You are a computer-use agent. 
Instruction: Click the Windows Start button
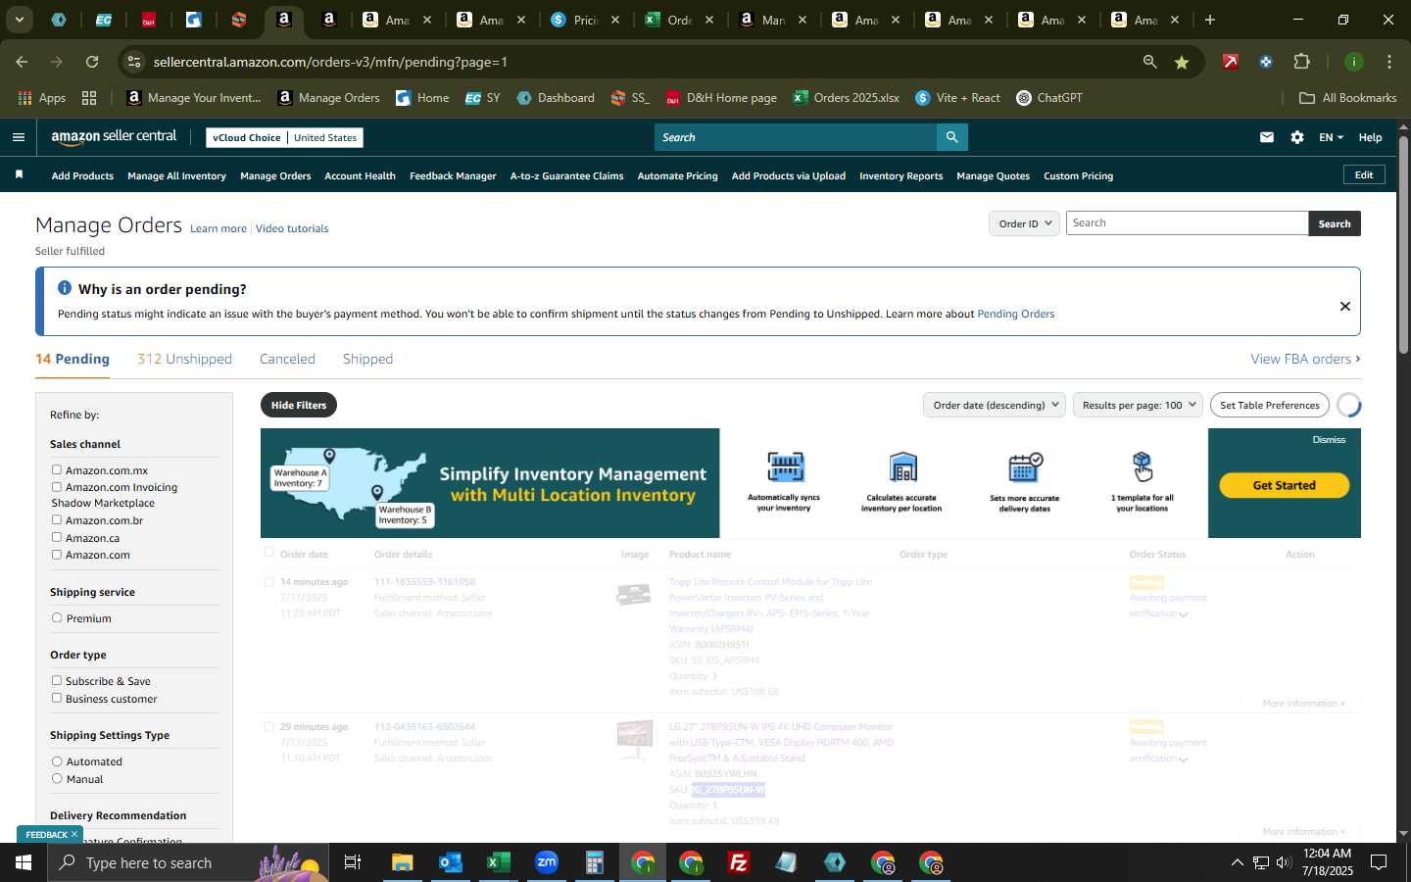click(23, 862)
